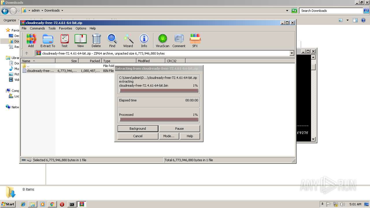Click the Mode... button

tap(169, 136)
